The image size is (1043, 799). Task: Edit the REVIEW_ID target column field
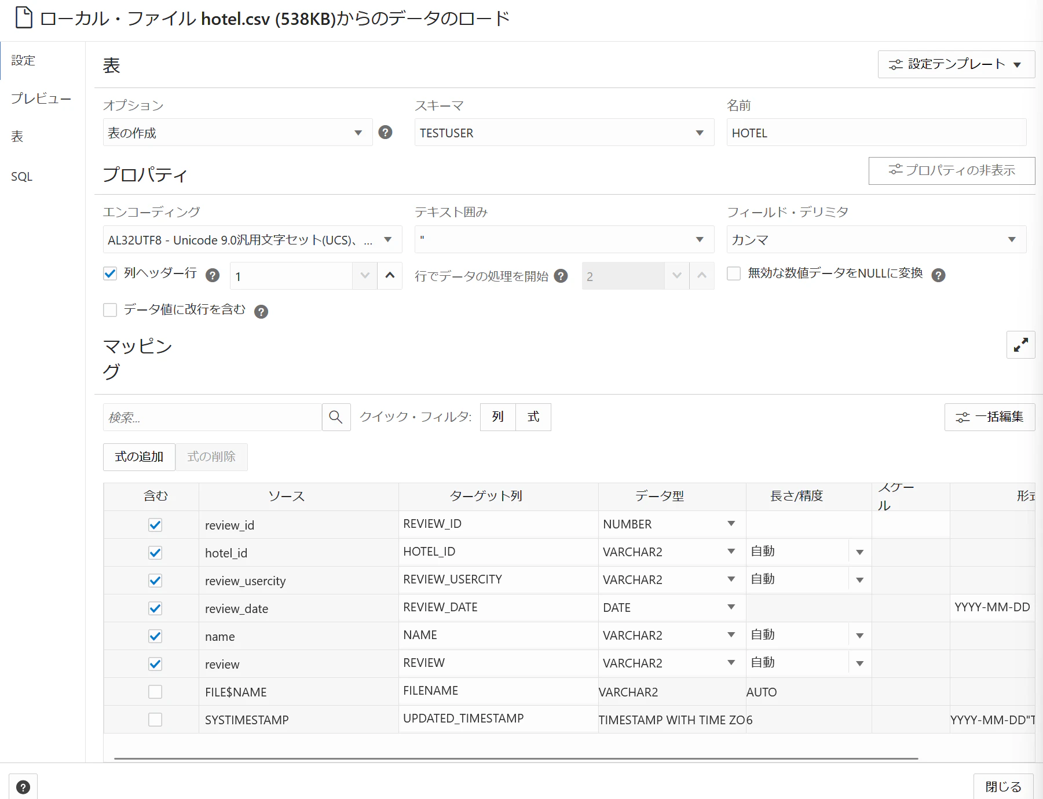point(499,524)
